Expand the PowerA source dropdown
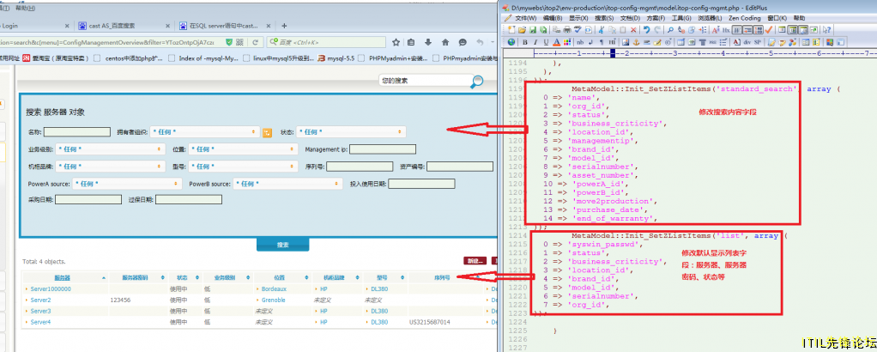Screen dimensions: 877x352 pyautogui.click(x=127, y=184)
